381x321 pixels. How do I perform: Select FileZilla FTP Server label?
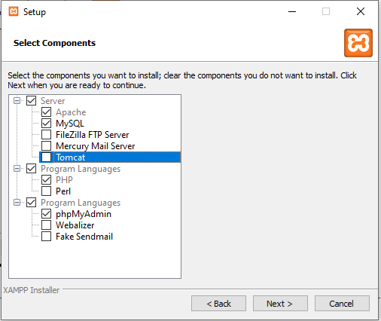point(92,135)
